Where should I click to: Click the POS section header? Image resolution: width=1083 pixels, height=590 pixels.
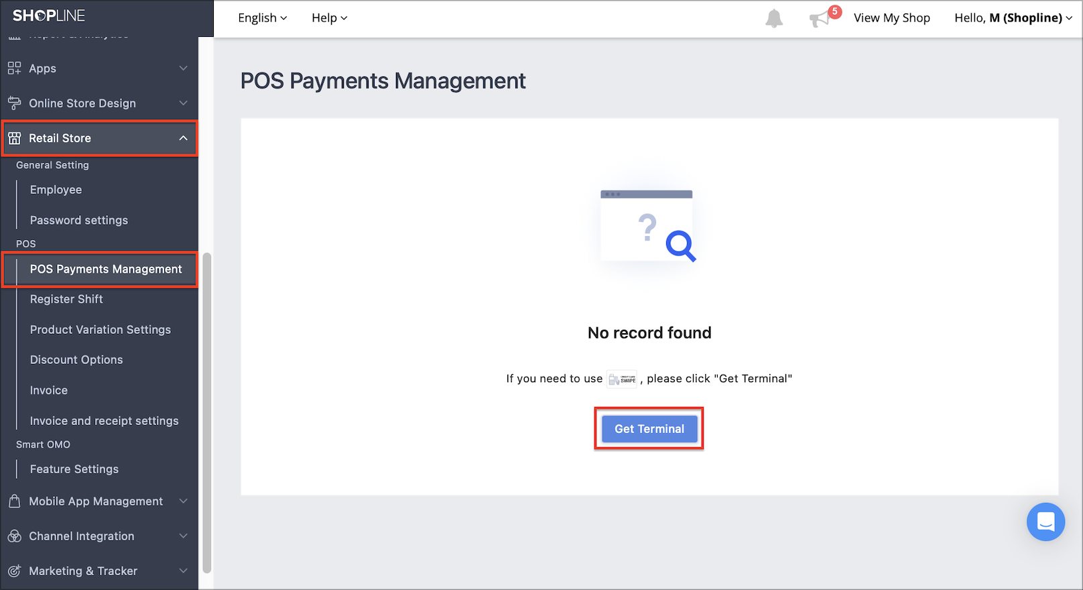click(26, 244)
